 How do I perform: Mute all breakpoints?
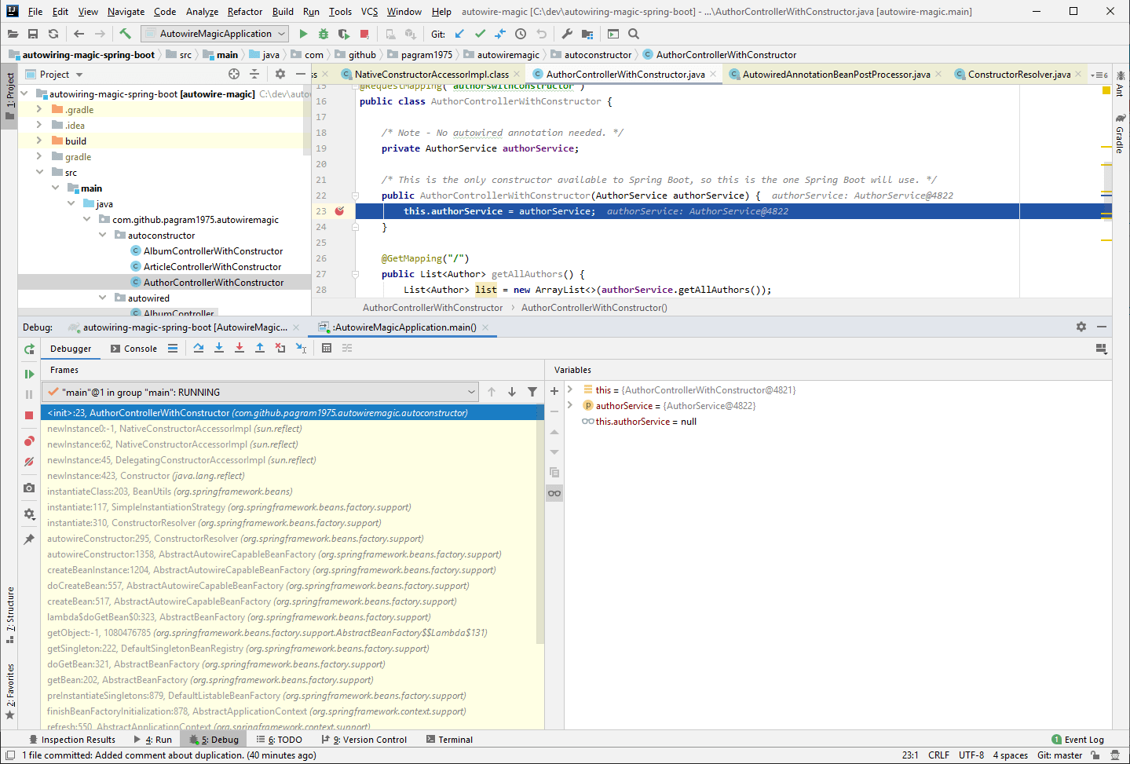point(29,462)
